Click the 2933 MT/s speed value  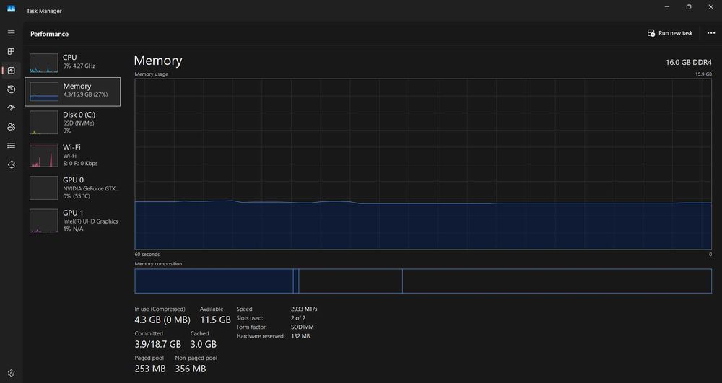(304, 309)
